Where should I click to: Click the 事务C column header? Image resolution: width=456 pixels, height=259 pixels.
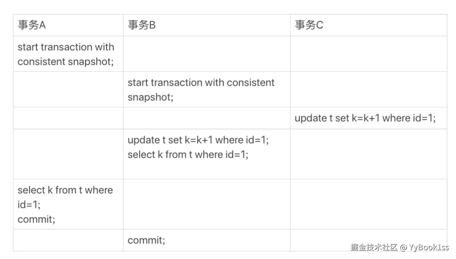309,25
